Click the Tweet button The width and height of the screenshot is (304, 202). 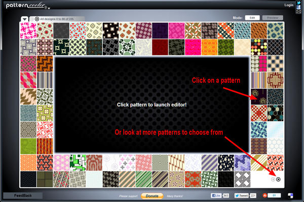tap(241, 195)
